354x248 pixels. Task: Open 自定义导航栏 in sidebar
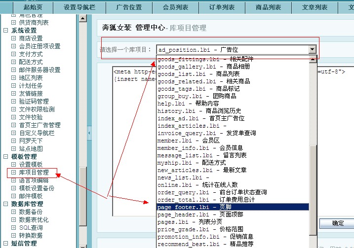pos(37,133)
